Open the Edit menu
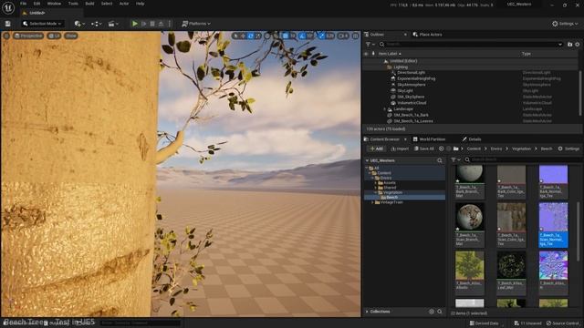584x328 pixels. (36, 4)
